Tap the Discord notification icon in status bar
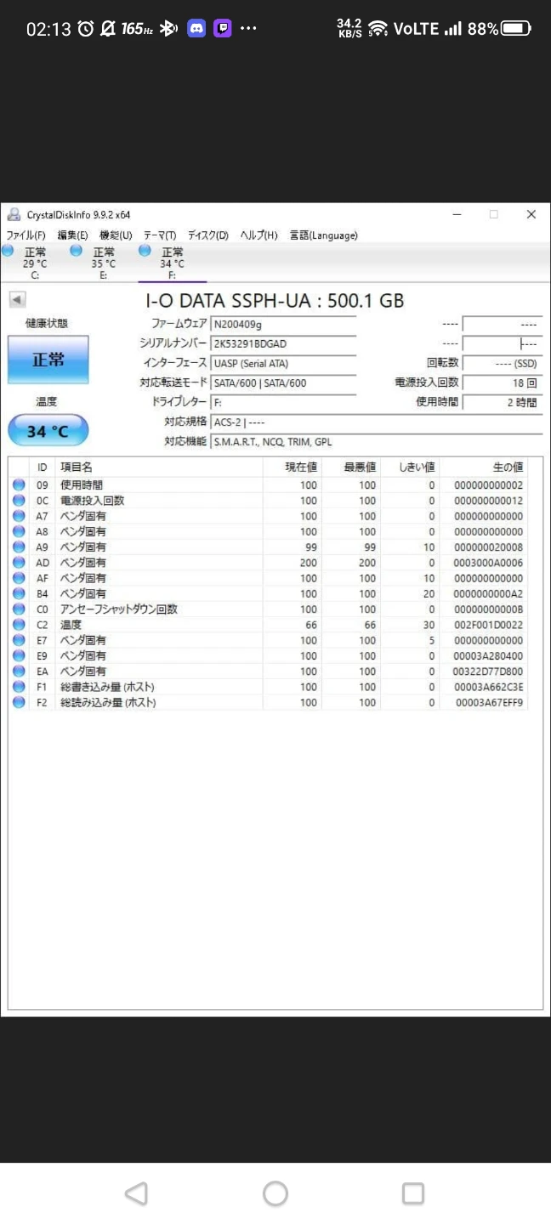The image size is (551, 1224). point(196,28)
